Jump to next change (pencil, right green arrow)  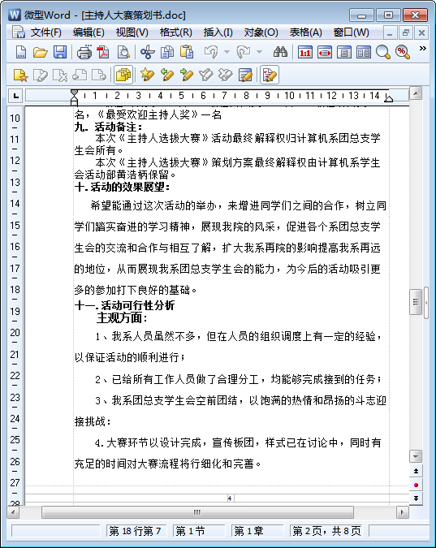(187, 75)
